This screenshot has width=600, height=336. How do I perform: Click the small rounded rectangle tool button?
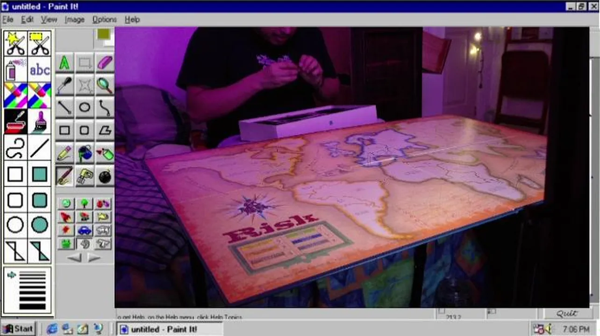85,131
